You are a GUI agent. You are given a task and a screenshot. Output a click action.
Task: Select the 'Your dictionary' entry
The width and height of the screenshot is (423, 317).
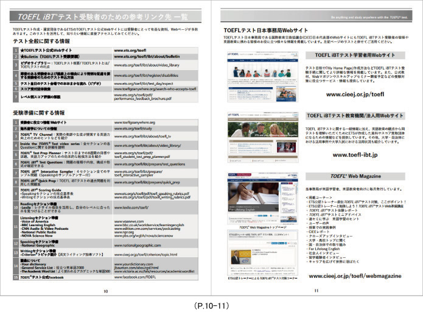click(x=33, y=265)
